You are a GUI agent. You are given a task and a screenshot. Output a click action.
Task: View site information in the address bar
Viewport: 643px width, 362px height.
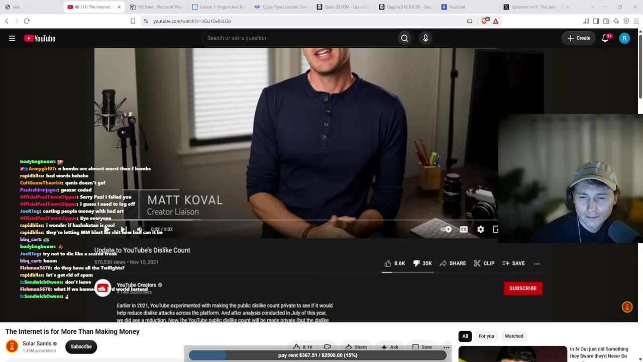click(x=146, y=21)
